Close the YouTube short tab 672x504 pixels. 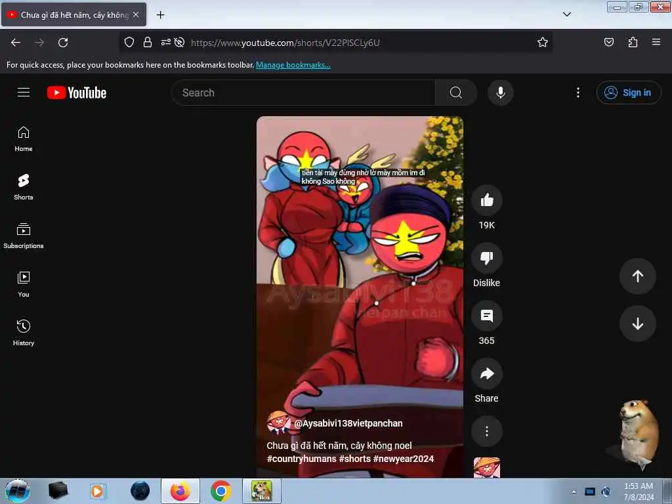coord(136,14)
